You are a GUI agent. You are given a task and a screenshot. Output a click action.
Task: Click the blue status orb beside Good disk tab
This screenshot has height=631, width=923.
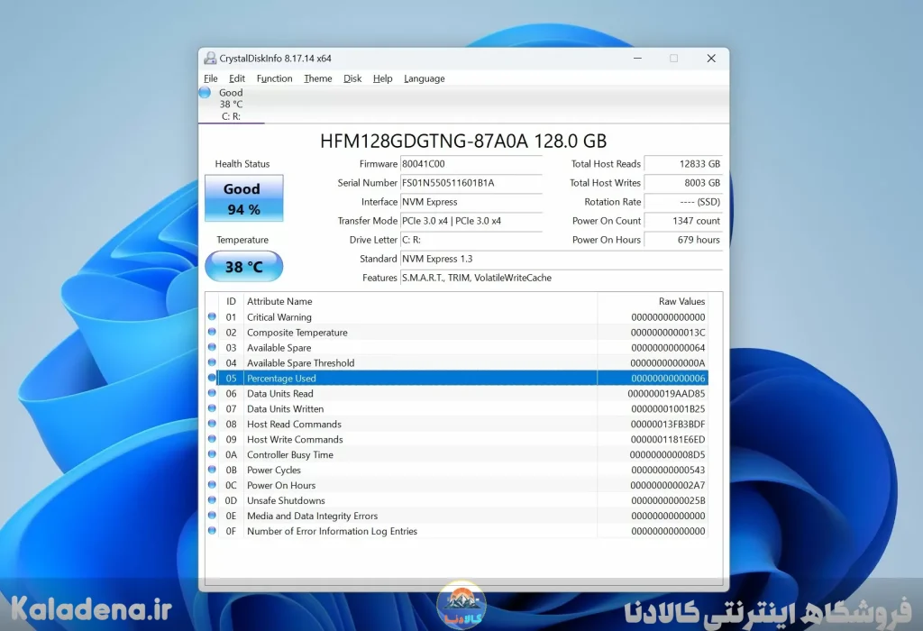(205, 93)
